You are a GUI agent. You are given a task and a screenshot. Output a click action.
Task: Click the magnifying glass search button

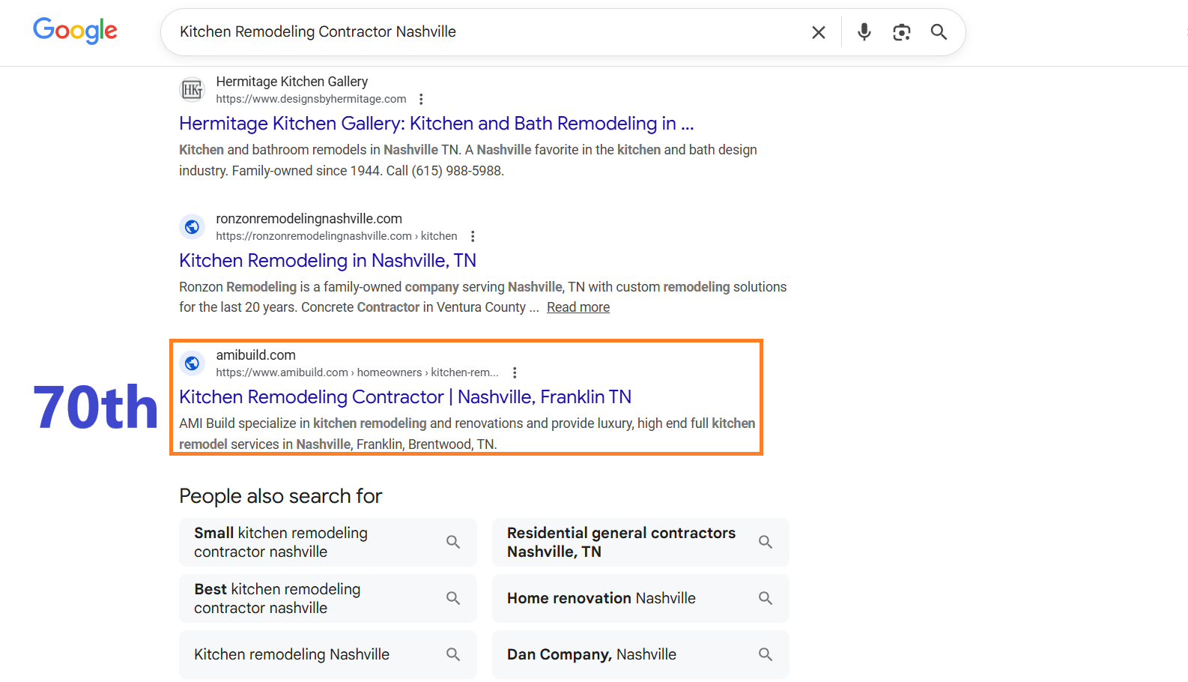(x=939, y=32)
